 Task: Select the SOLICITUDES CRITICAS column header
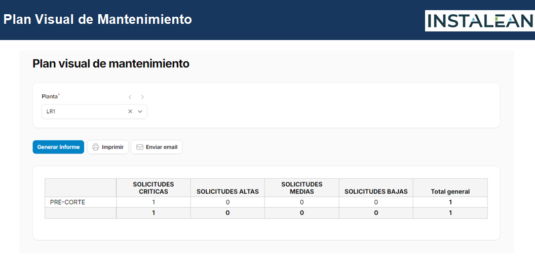tap(154, 188)
